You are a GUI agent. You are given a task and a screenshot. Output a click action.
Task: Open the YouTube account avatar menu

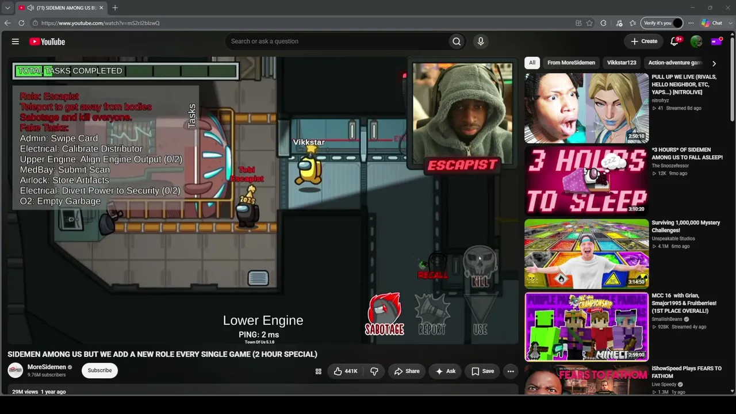pyautogui.click(x=696, y=41)
